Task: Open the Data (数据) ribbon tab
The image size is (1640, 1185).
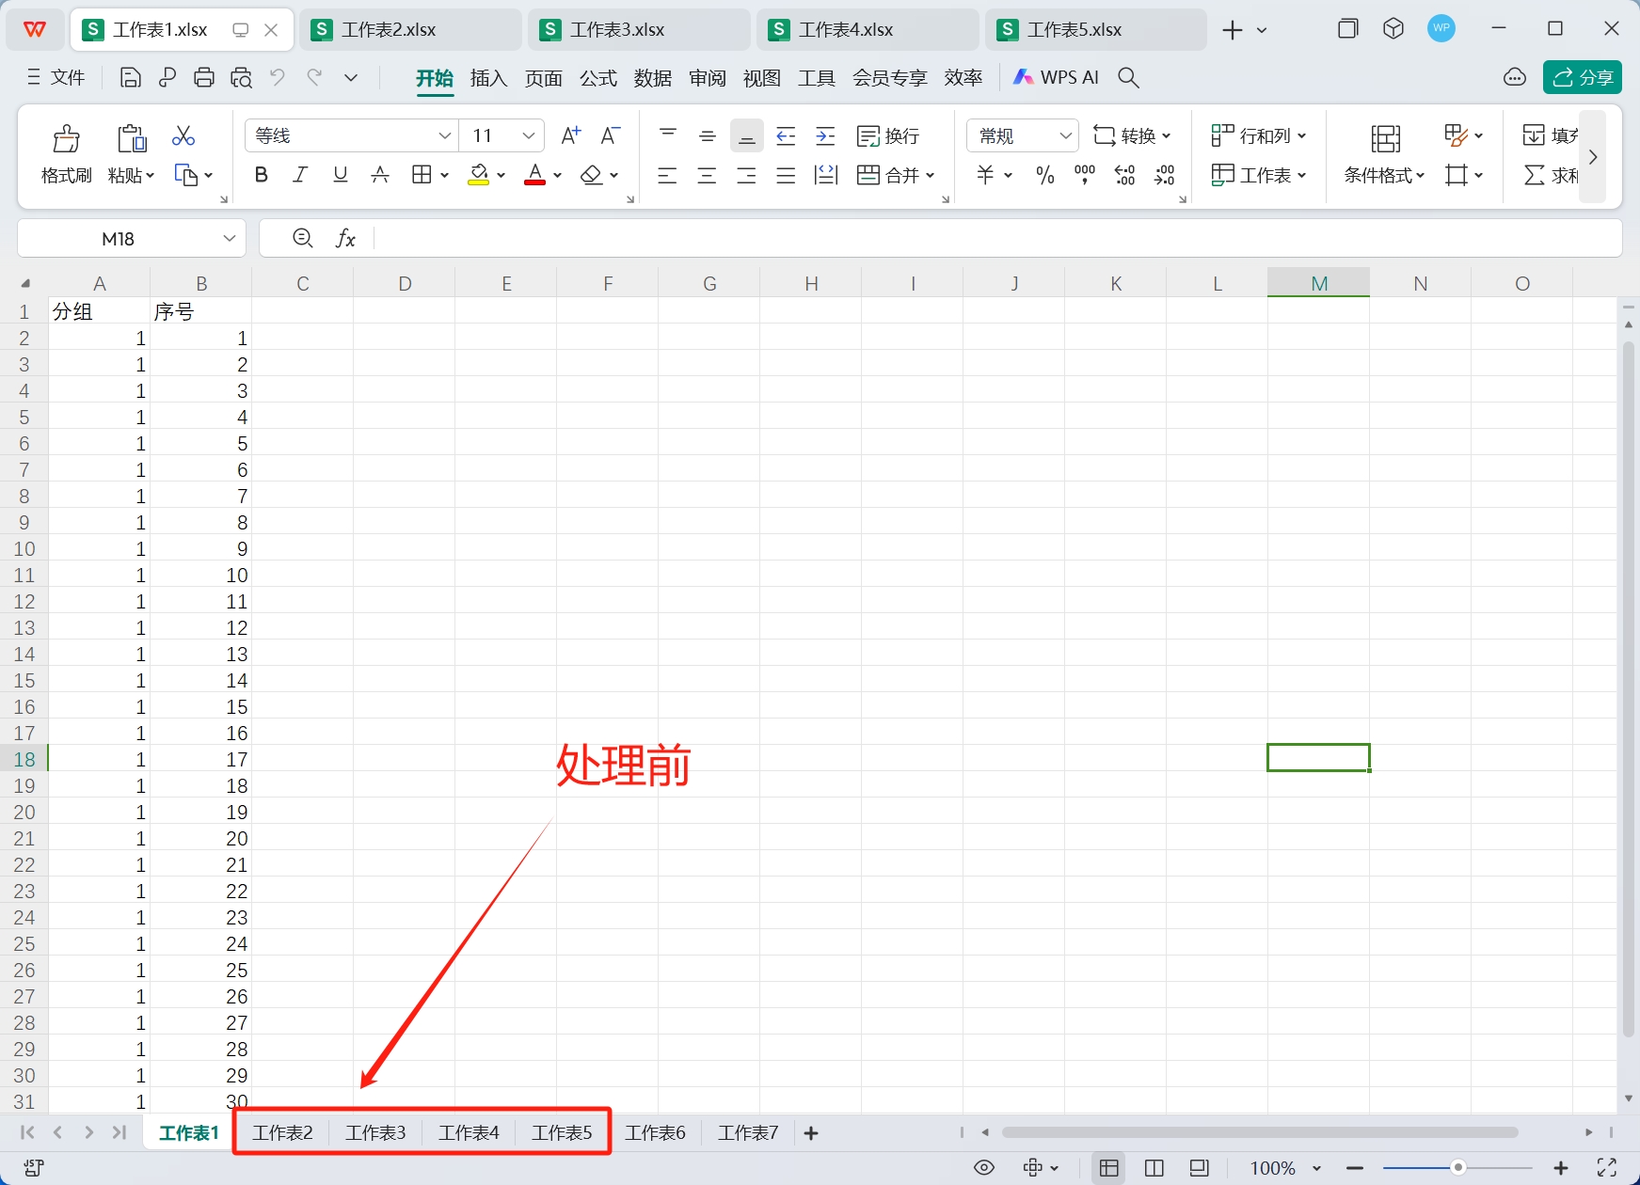Action: click(x=653, y=78)
